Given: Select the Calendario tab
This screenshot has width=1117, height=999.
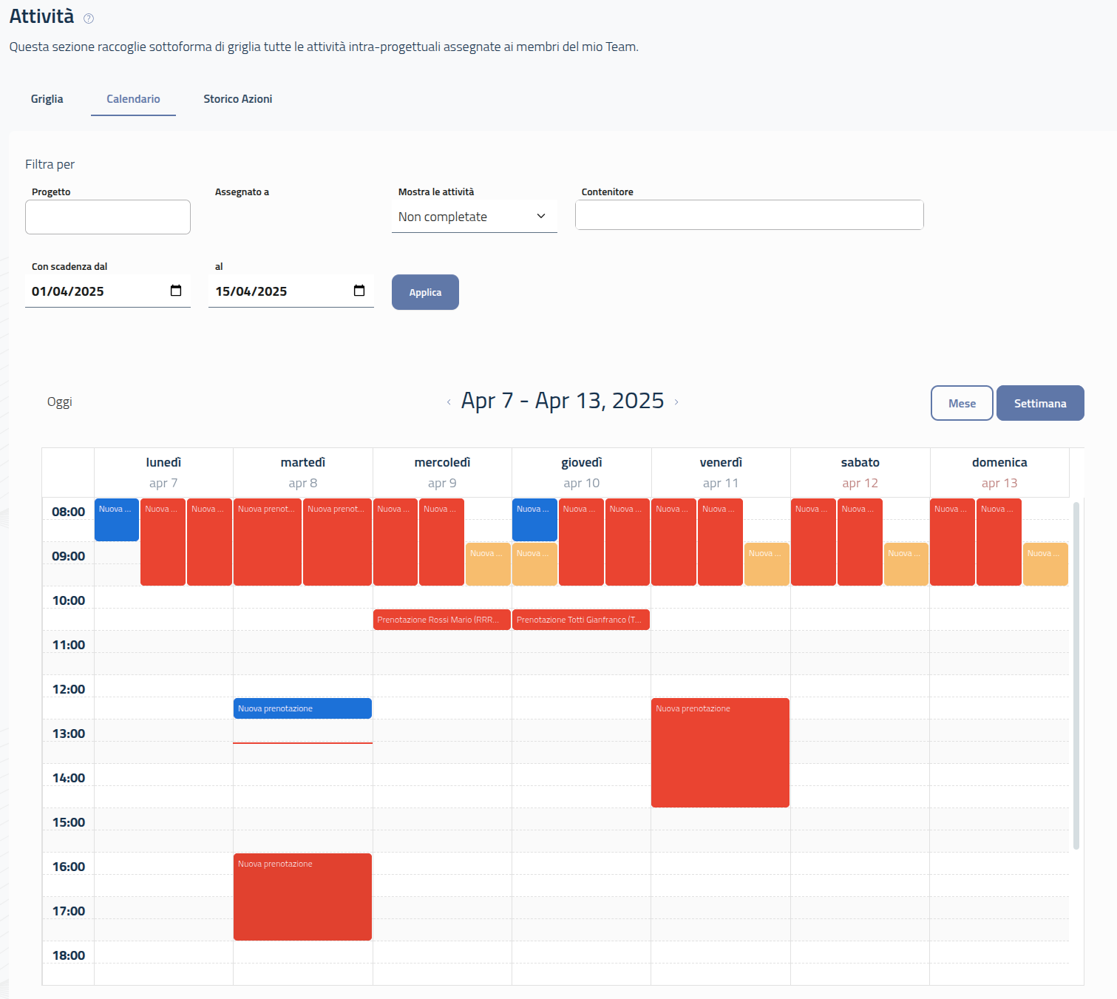Looking at the screenshot, I should [x=133, y=99].
